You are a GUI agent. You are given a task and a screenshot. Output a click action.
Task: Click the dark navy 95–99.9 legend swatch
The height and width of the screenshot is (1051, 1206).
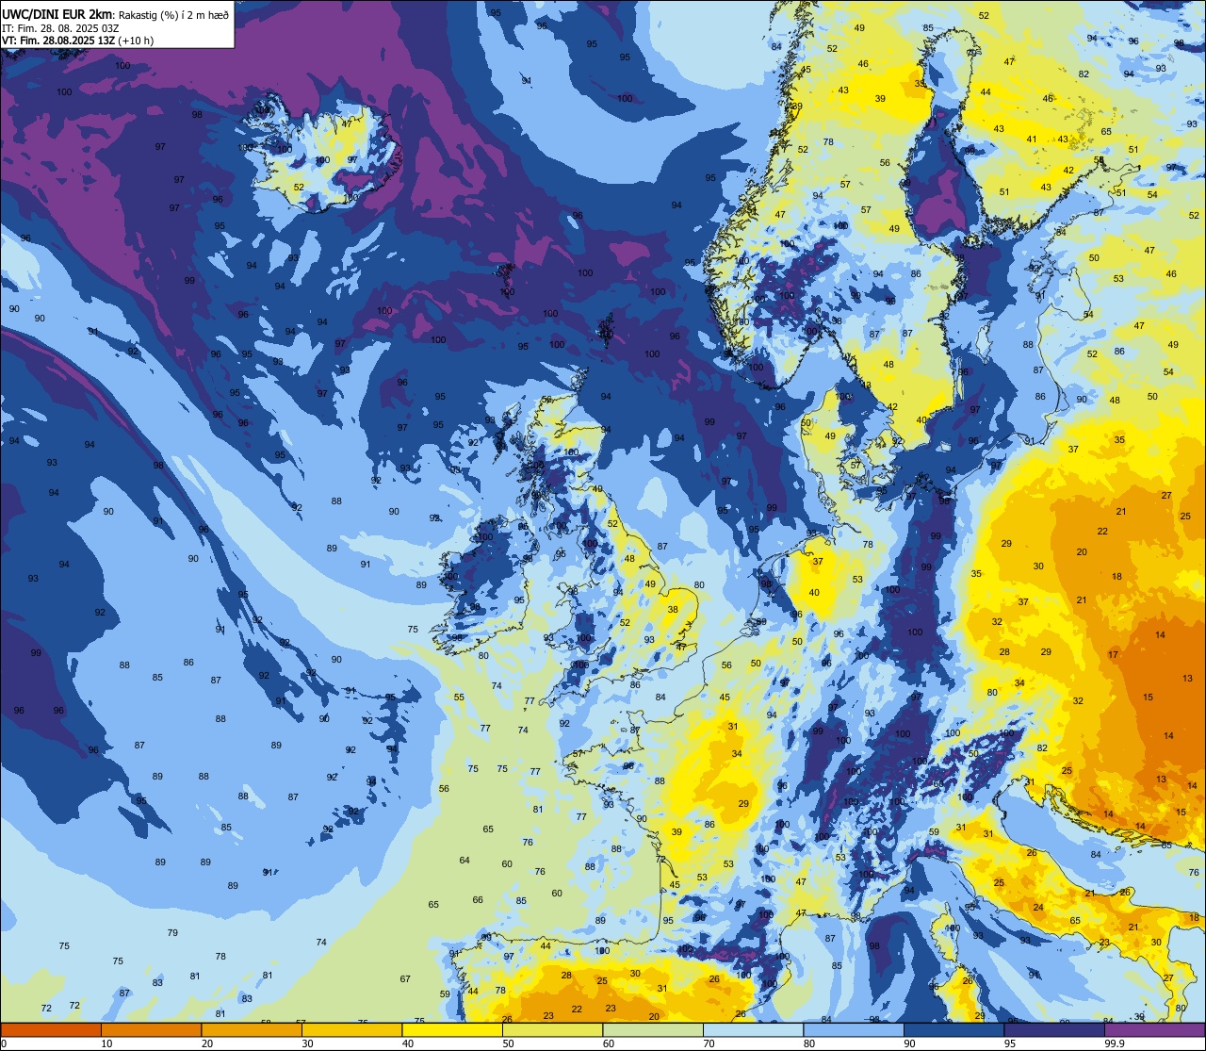point(1054,1029)
